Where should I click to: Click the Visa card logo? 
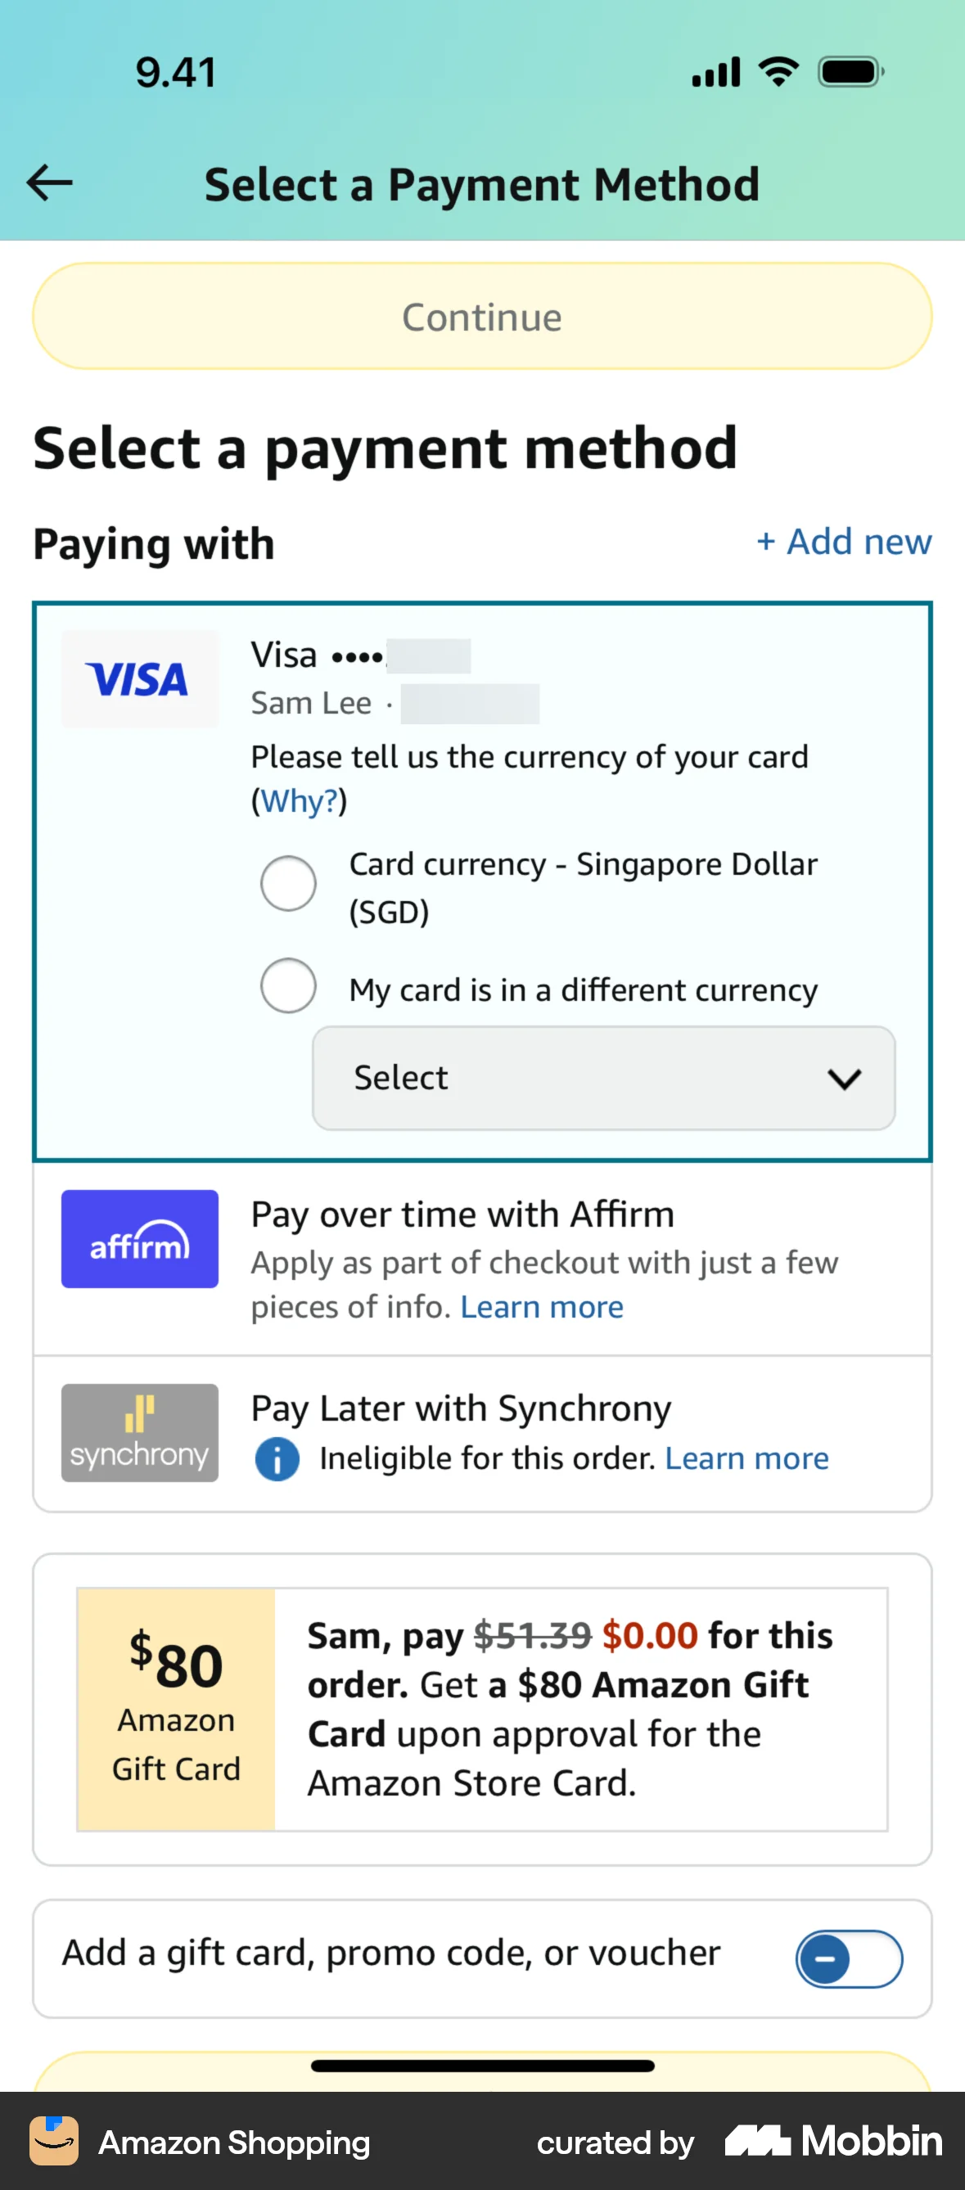pos(138,678)
